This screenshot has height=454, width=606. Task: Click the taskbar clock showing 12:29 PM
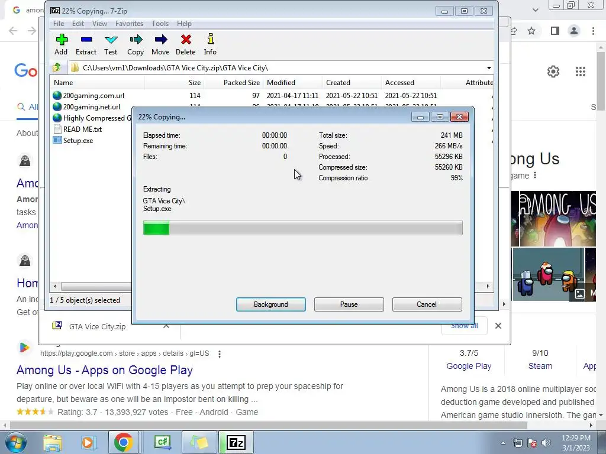click(x=575, y=442)
